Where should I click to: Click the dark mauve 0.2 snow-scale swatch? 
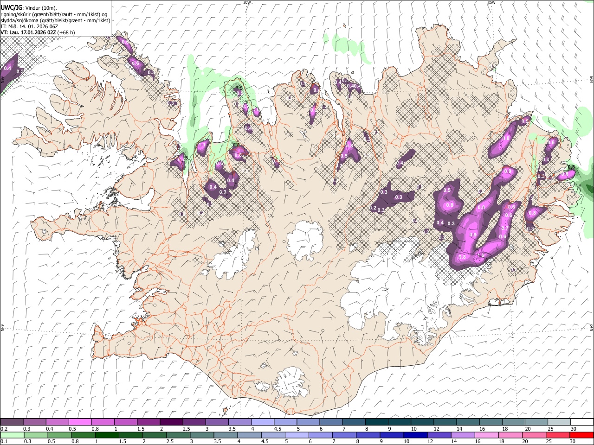click(12, 422)
